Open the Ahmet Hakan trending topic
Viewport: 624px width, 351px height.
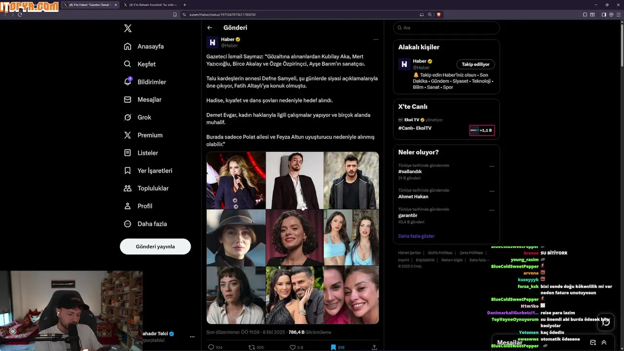[x=413, y=196]
